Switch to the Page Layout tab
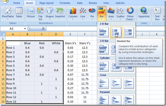166x106 pixels. pyautogui.click(x=46, y=3)
